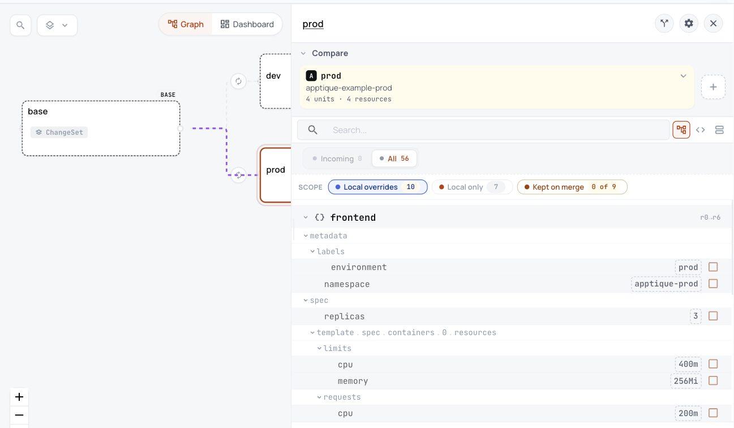The image size is (734, 428).
Task: Collapse the spec tree node
Action: [x=306, y=300]
